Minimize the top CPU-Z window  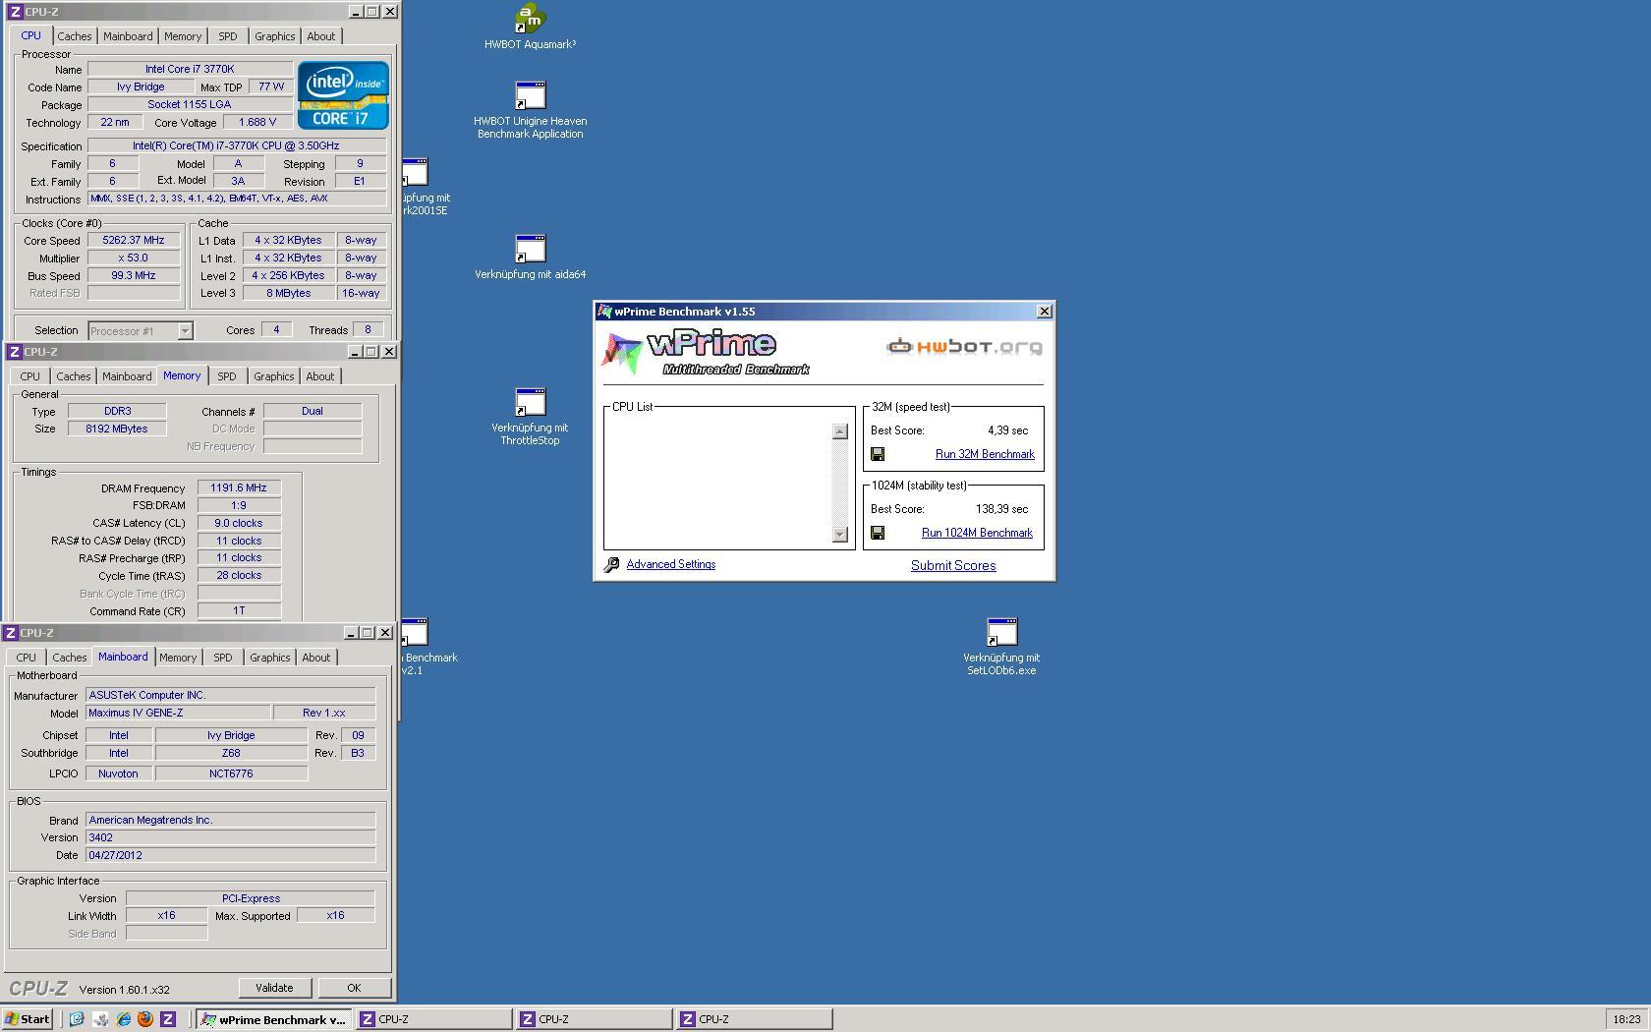tap(355, 12)
